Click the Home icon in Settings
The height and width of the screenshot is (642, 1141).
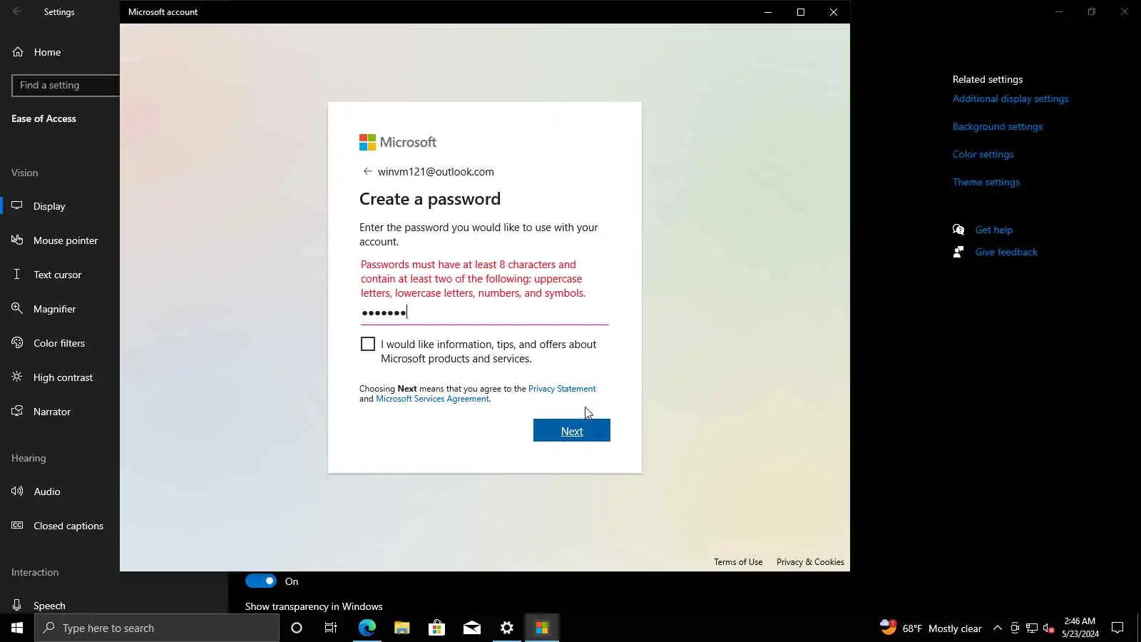18,51
